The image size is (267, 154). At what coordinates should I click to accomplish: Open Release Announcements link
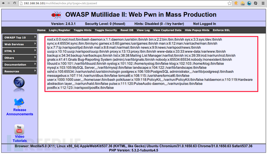(x=20, y=112)
